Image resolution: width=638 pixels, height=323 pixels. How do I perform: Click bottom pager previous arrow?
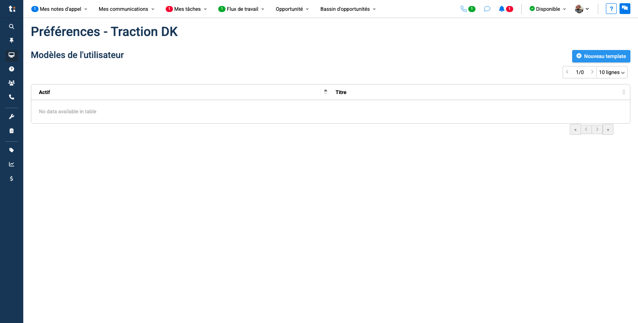pos(586,129)
